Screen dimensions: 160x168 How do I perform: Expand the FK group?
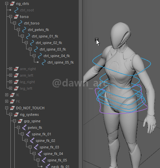[x=7, y=101]
